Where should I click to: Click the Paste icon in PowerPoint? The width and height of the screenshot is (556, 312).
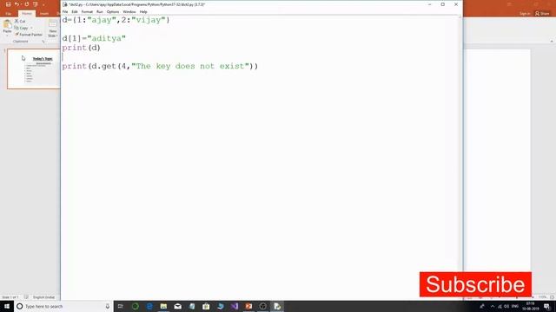[7, 24]
